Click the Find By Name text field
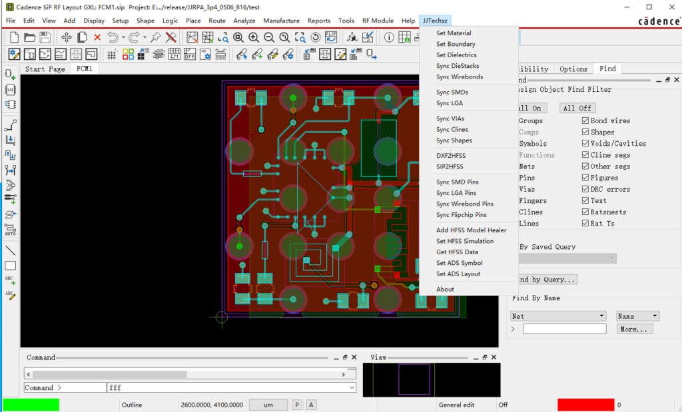Screen dimensions: 682x412 (565, 329)
